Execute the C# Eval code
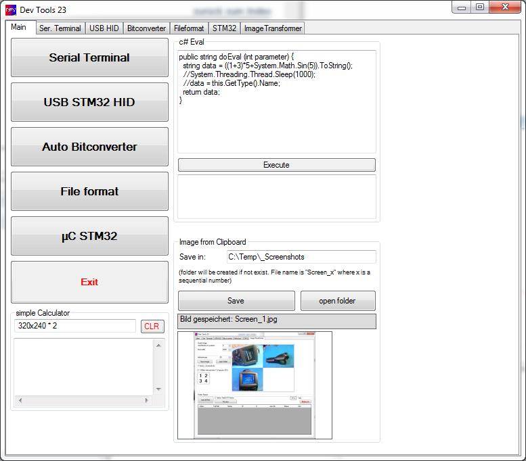Image resolution: width=526 pixels, height=461 pixels. pyautogui.click(x=276, y=165)
